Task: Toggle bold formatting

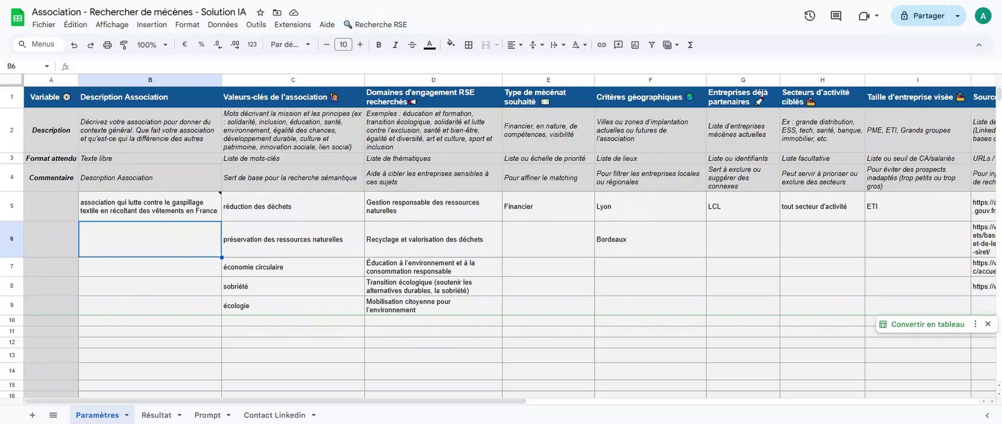Action: (x=379, y=45)
